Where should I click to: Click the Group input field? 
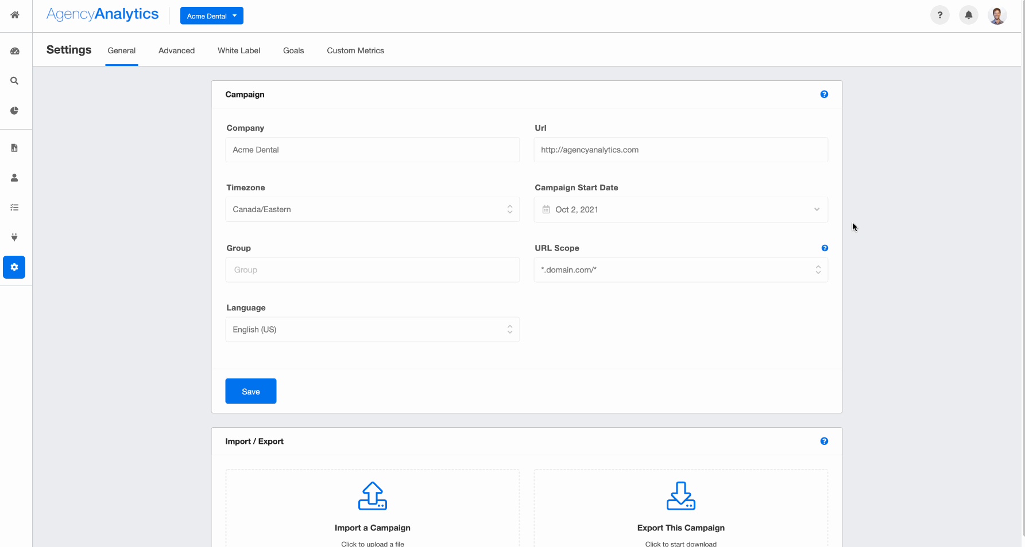[372, 270]
